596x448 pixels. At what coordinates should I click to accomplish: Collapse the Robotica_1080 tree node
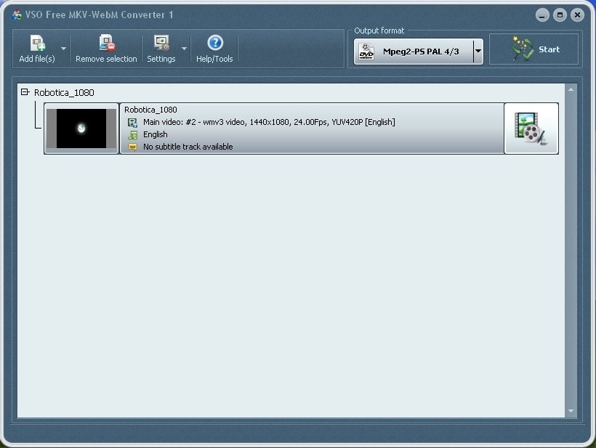(x=25, y=92)
